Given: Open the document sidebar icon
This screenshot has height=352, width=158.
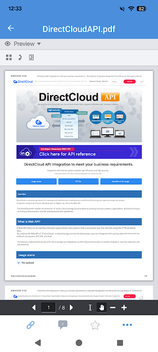Looking at the screenshot, I should point(31,58).
